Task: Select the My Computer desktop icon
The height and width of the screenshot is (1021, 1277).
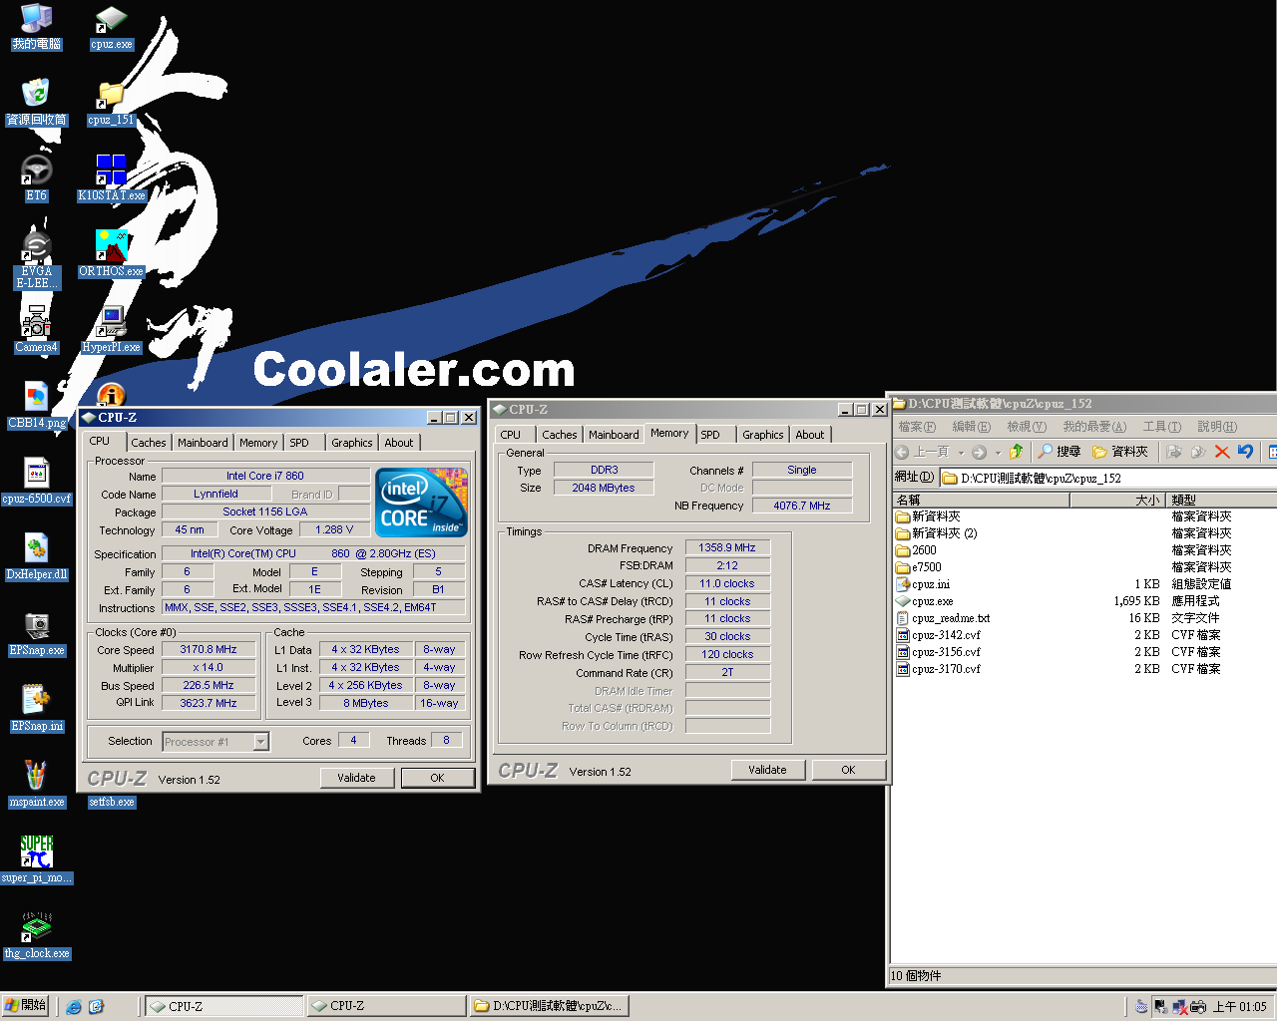Action: pyautogui.click(x=37, y=28)
